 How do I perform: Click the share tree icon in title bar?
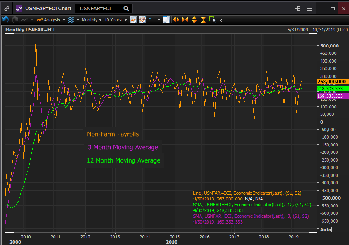coord(297,9)
